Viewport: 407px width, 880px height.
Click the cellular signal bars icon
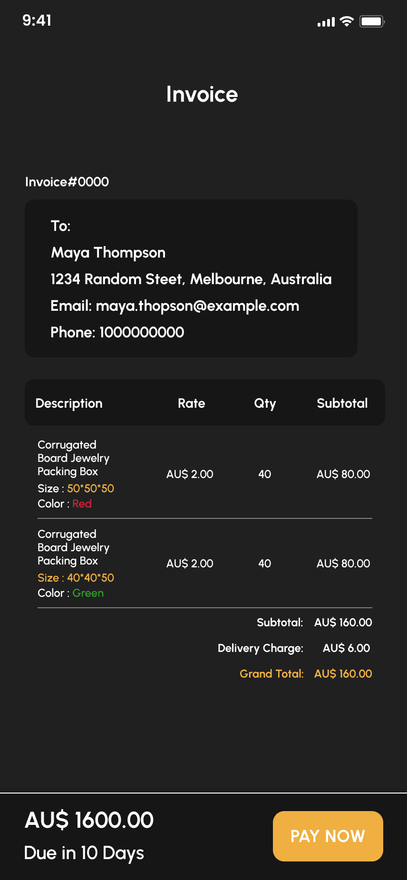click(x=326, y=22)
